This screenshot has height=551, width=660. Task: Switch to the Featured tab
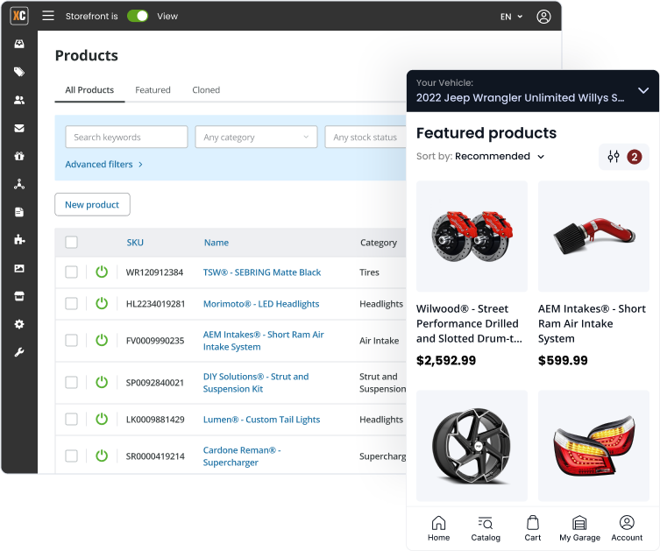coord(153,90)
